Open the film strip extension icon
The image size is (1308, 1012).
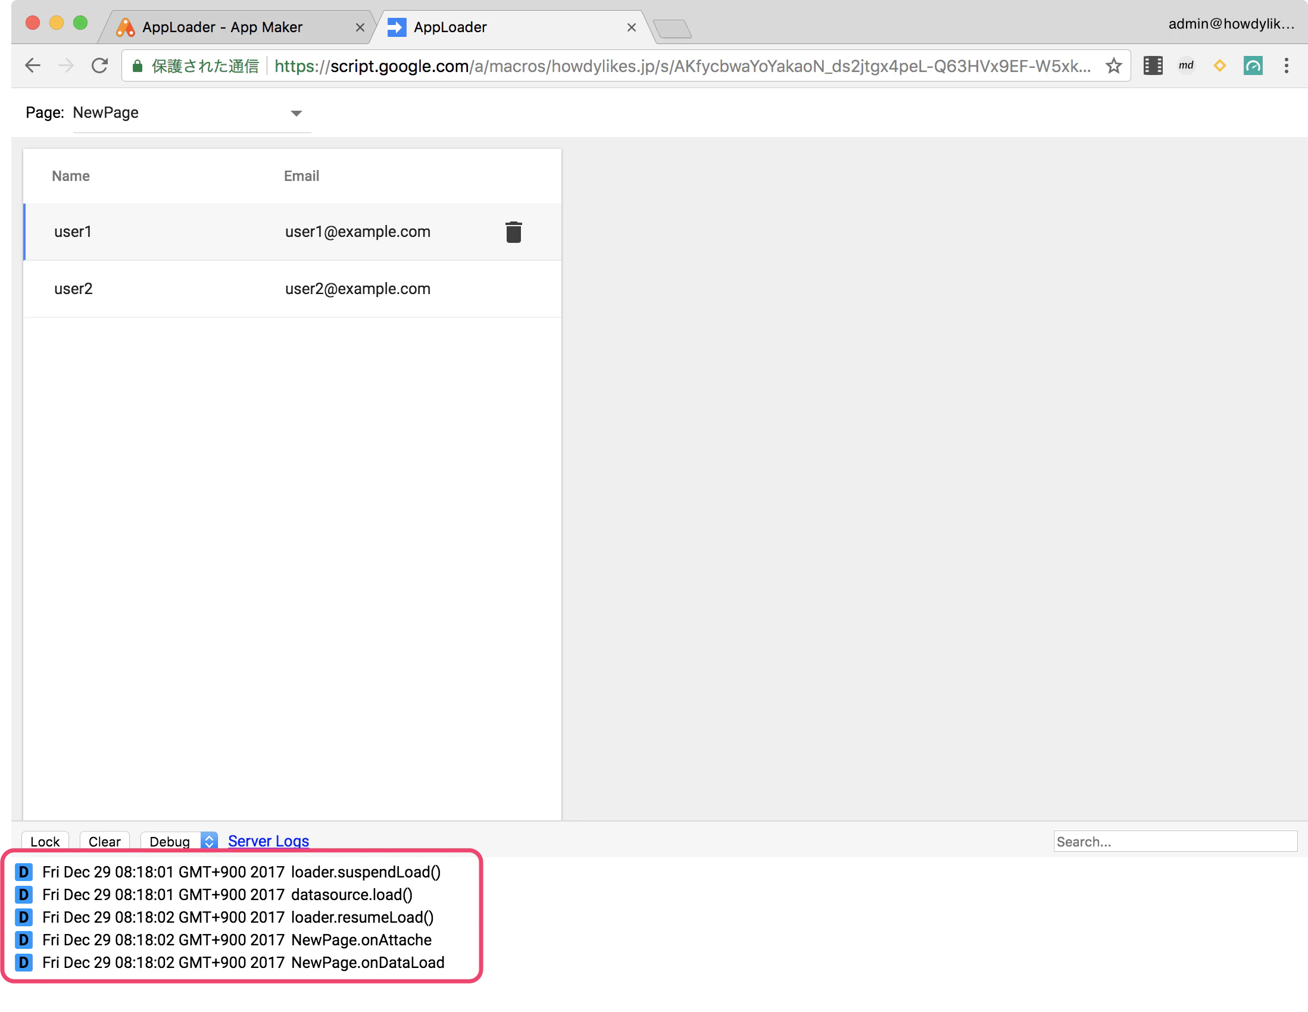pyautogui.click(x=1153, y=66)
